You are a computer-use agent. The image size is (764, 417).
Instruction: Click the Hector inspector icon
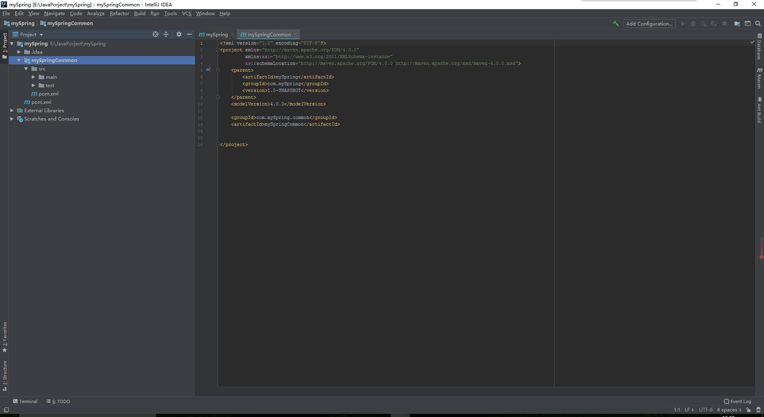coord(758,409)
